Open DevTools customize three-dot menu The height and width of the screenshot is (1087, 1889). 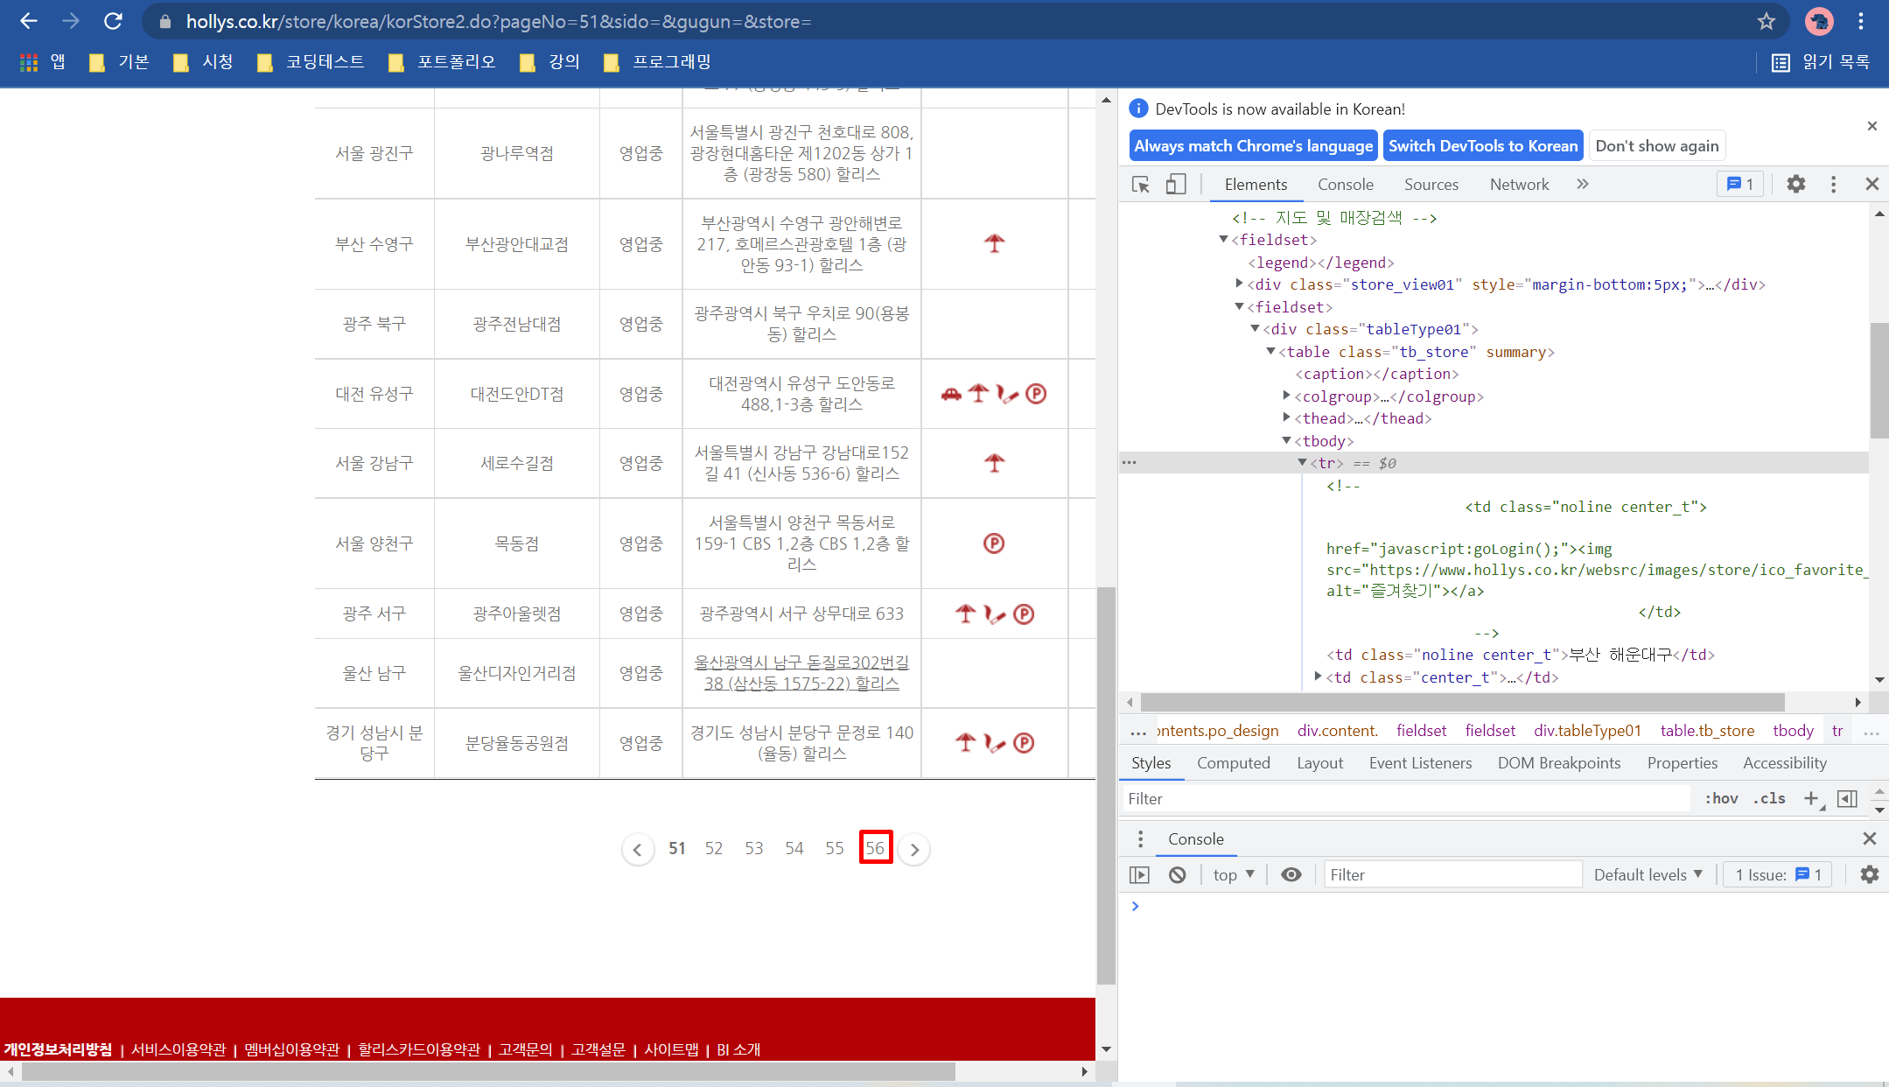pyautogui.click(x=1833, y=184)
